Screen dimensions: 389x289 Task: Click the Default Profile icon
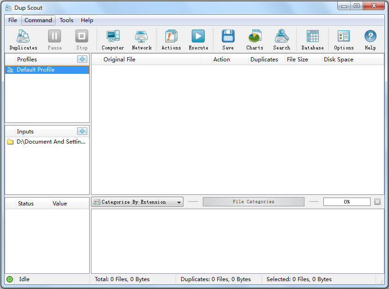tap(10, 70)
